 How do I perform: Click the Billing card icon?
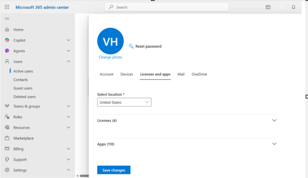click(7, 149)
